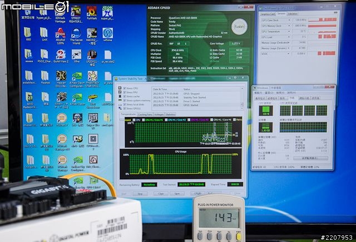Image resolution: width=356 pixels, height=242 pixels.
Task: Open the chess piece desktop icon
Action: click(93, 162)
